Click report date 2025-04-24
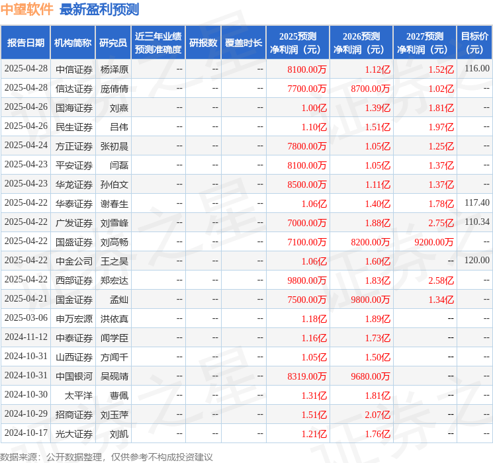493x463 pixels. pos(26,145)
